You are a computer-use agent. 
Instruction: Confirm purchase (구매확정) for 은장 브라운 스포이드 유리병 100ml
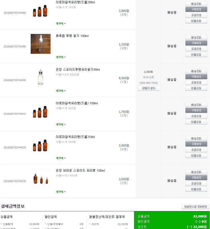tap(196, 178)
